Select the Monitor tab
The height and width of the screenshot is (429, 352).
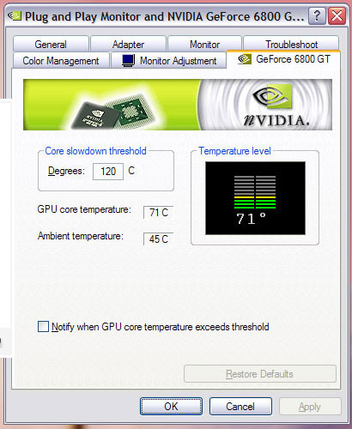204,45
